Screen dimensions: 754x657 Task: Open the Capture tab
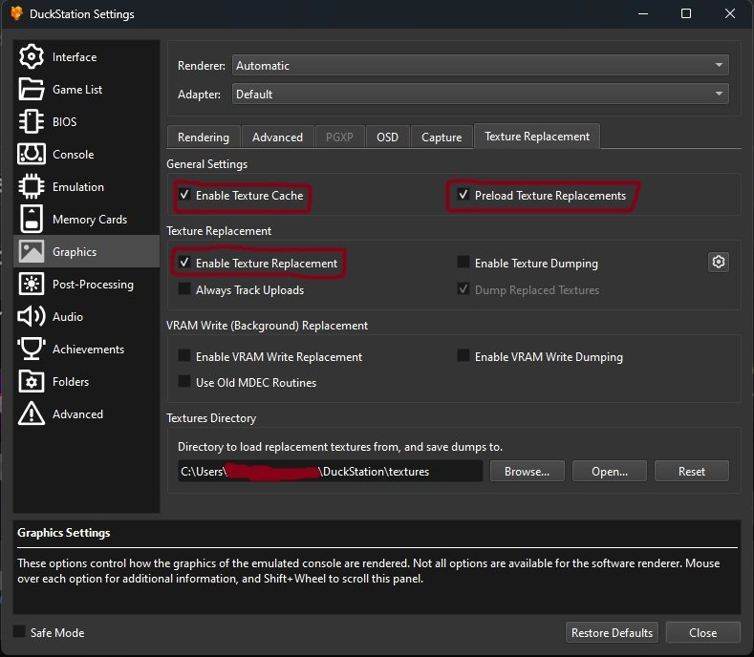442,138
